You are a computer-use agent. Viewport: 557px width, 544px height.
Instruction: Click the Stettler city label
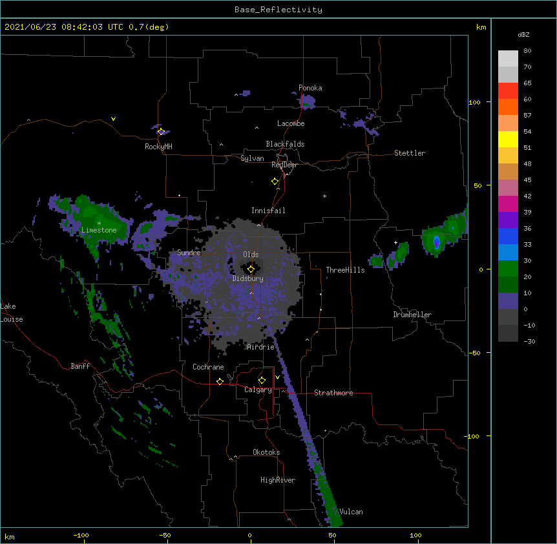click(410, 153)
